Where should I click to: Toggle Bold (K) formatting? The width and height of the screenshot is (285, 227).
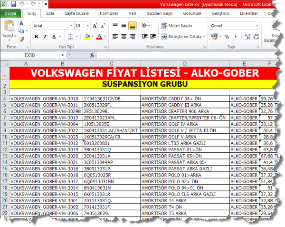[37, 37]
